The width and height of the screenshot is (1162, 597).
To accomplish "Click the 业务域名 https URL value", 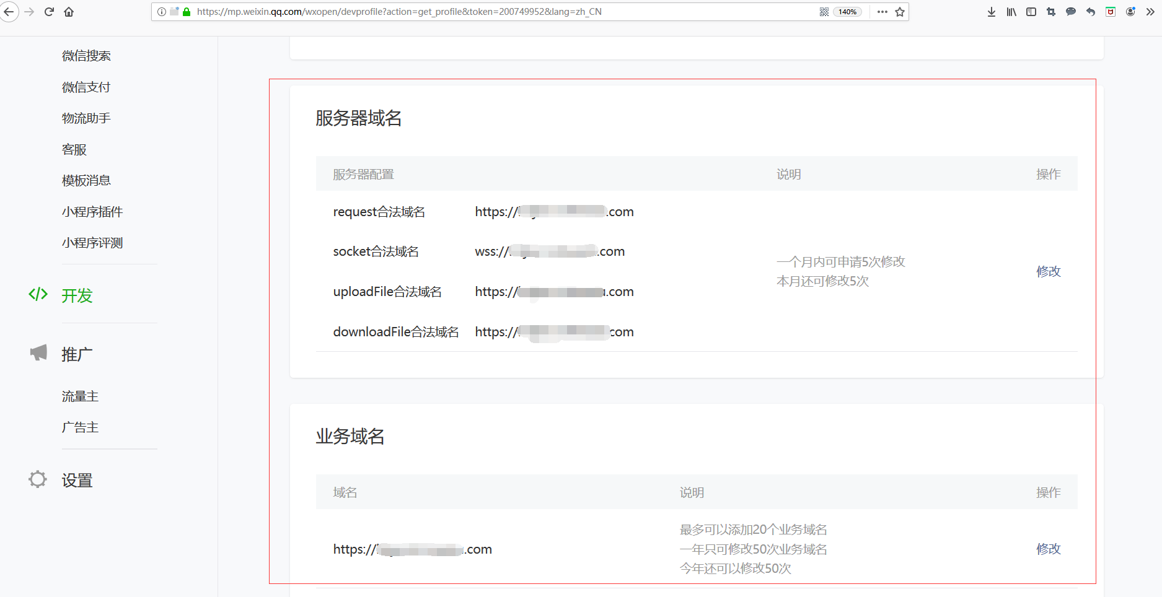I will point(413,549).
